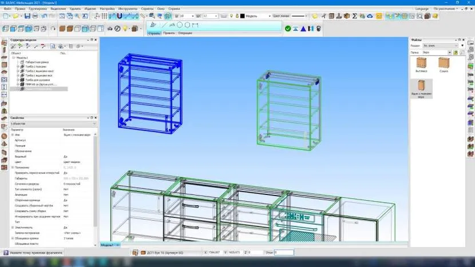Expand the 'Тумба для духовки' tree node

click(x=18, y=79)
